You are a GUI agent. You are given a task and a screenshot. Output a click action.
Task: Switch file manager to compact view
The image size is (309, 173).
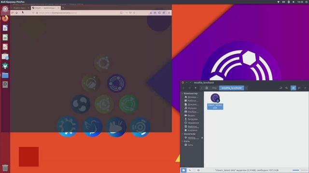pyautogui.click(x=305, y=88)
